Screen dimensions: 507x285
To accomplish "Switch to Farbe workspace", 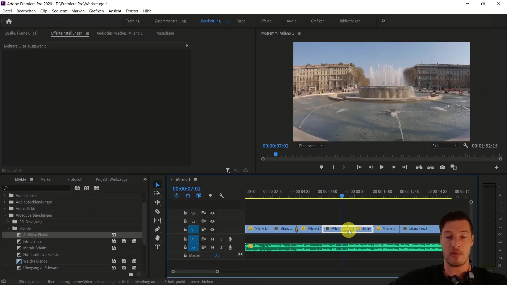I will click(241, 21).
